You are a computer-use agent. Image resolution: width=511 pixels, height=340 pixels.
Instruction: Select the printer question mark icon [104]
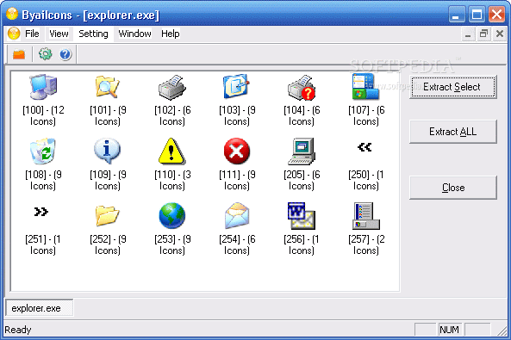point(302,87)
